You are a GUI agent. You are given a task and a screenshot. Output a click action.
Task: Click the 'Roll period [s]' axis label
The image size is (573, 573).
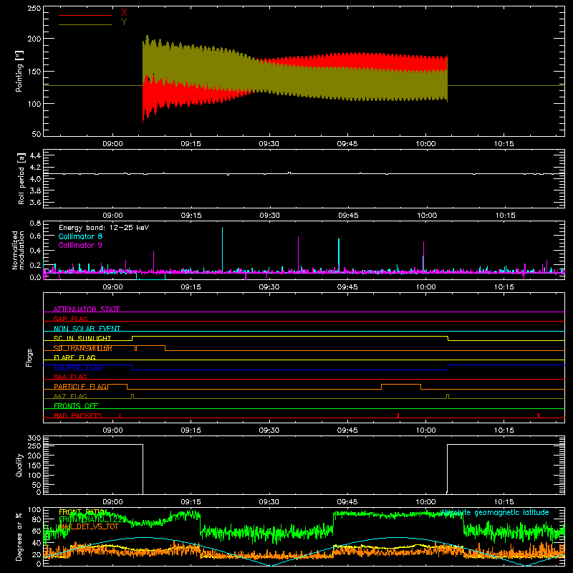[21, 178]
